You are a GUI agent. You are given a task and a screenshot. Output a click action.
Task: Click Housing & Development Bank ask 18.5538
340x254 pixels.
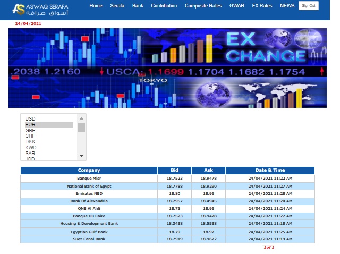(x=209, y=223)
